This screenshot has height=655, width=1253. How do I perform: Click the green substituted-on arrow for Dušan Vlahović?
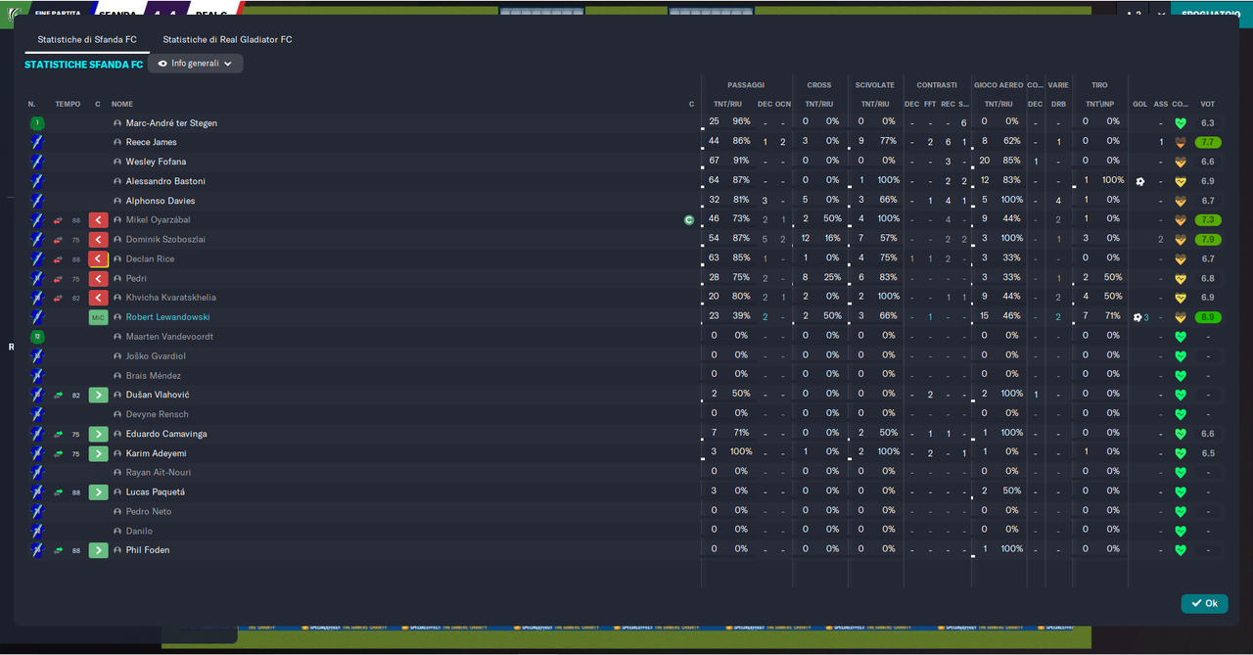98,395
